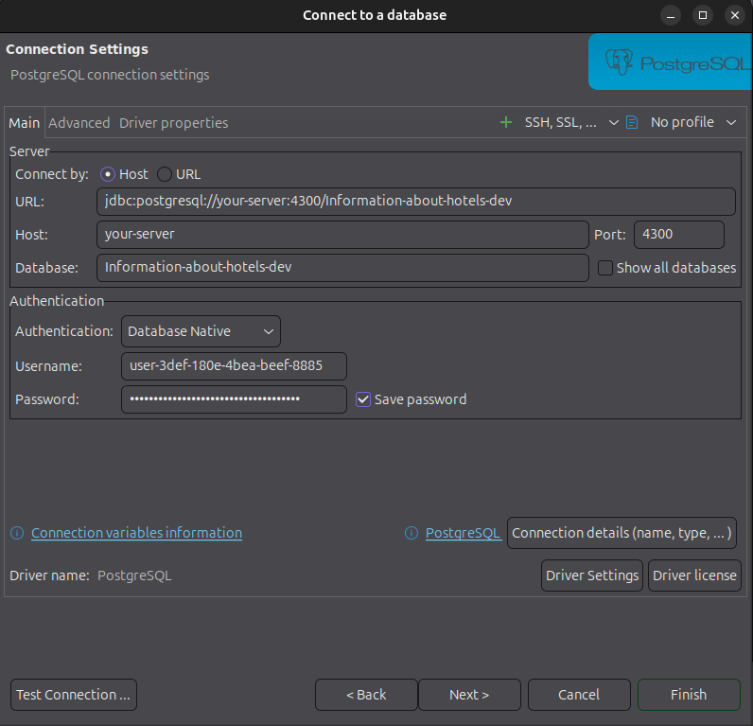Click the profile document icon
This screenshot has height=726, width=753.
click(x=632, y=122)
